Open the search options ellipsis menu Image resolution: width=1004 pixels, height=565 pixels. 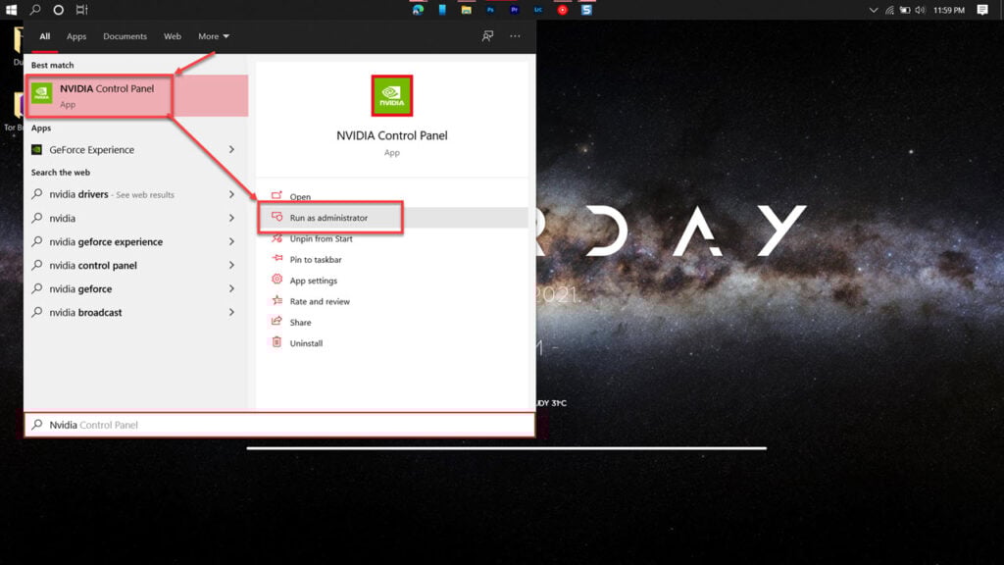pyautogui.click(x=515, y=36)
